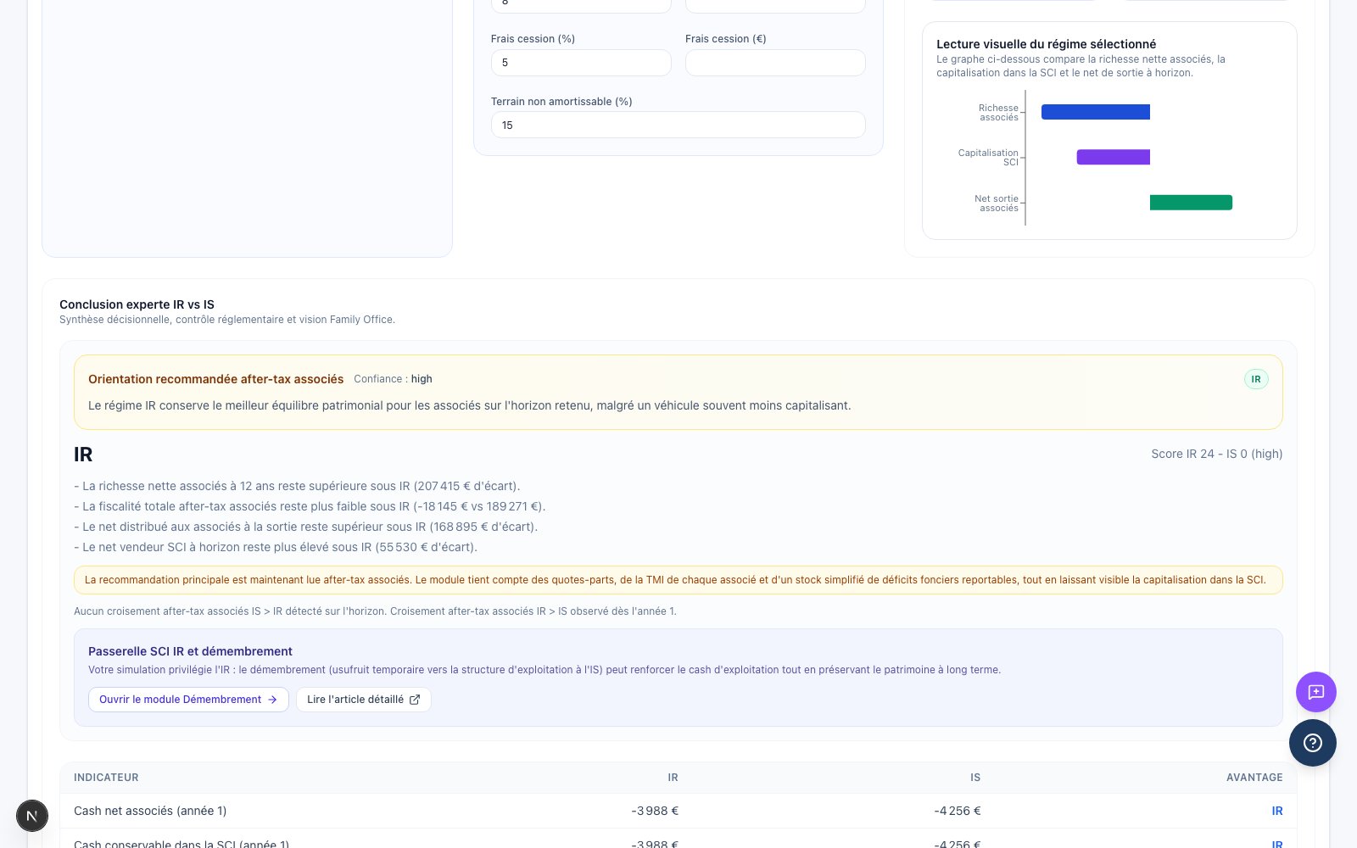Open the purple feedback chat bubble
The height and width of the screenshot is (848, 1357).
coord(1315,692)
